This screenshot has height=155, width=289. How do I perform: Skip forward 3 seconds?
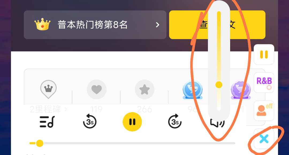[x=175, y=121]
